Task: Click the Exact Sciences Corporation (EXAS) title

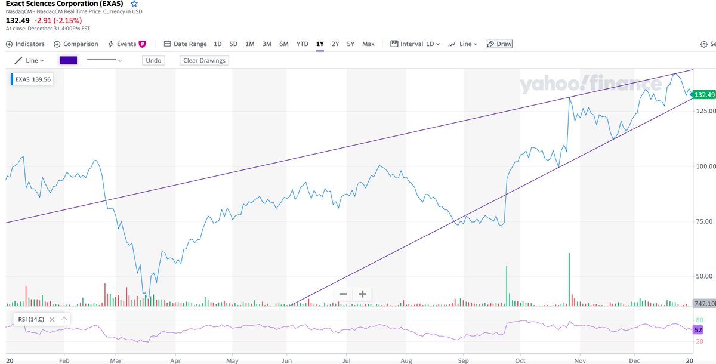Action: click(65, 4)
